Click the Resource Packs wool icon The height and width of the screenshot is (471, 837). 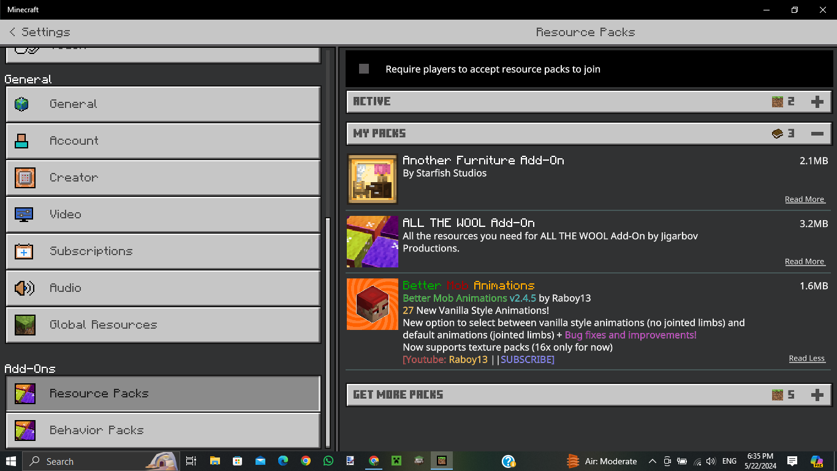[25, 394]
